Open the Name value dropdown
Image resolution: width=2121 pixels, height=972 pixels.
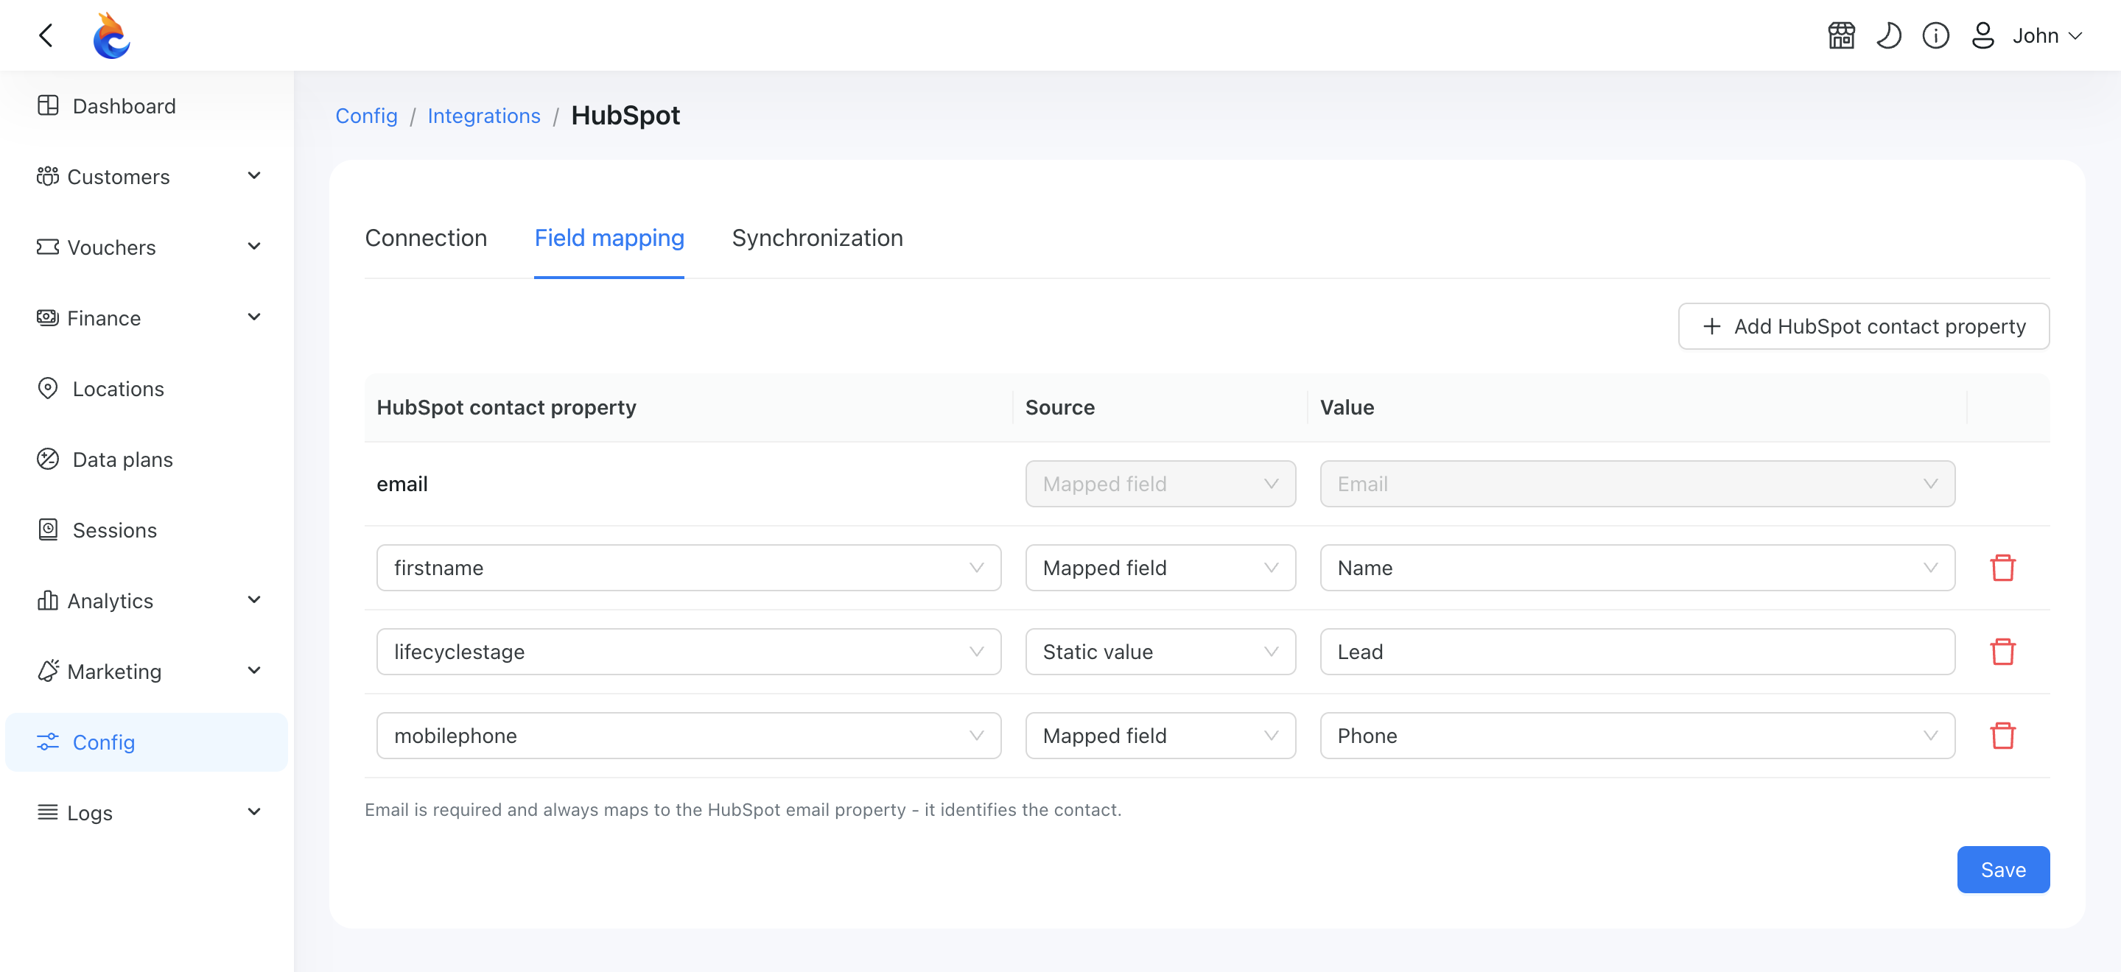pyautogui.click(x=1637, y=567)
